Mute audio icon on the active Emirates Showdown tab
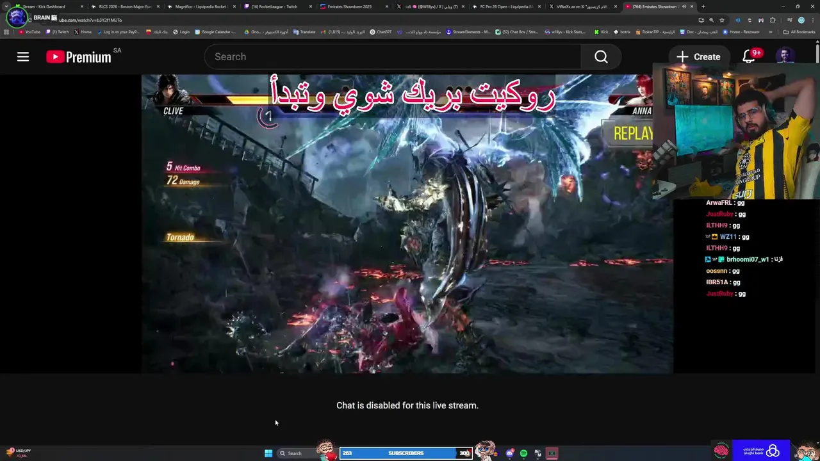The width and height of the screenshot is (820, 461). point(684,6)
